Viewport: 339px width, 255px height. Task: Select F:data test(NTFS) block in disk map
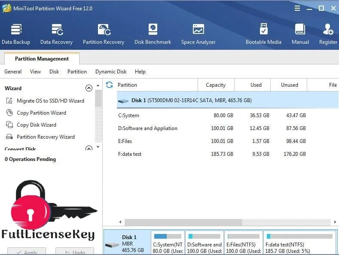coord(300,243)
